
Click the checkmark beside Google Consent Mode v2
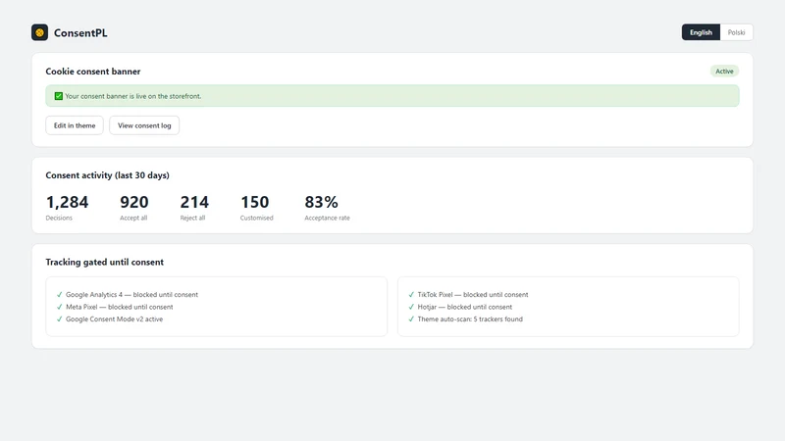pos(60,319)
